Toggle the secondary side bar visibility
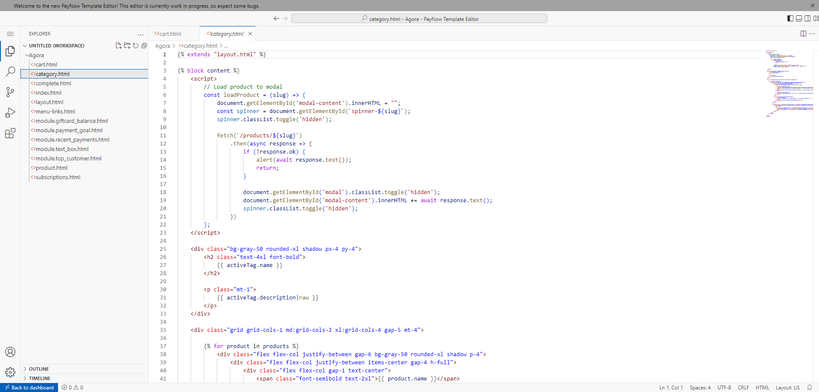This screenshot has width=819, height=392. coord(807,18)
